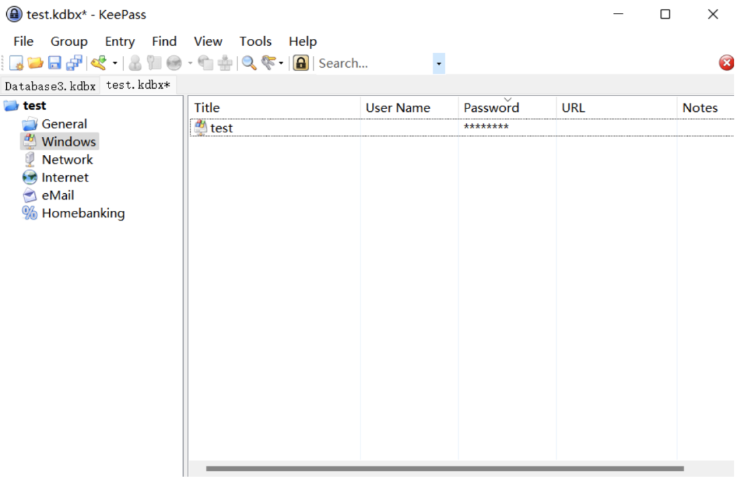This screenshot has height=479, width=737.
Task: Click into the Search box
Action: click(x=374, y=63)
